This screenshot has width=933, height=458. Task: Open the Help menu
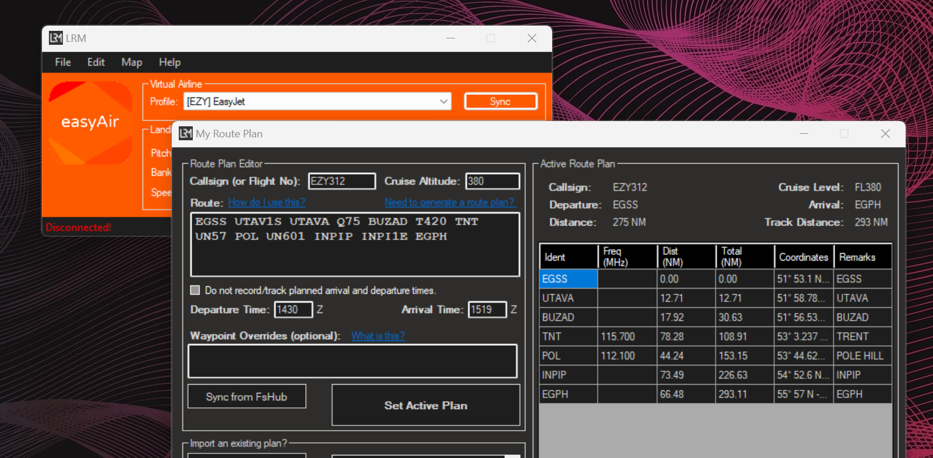(x=169, y=62)
